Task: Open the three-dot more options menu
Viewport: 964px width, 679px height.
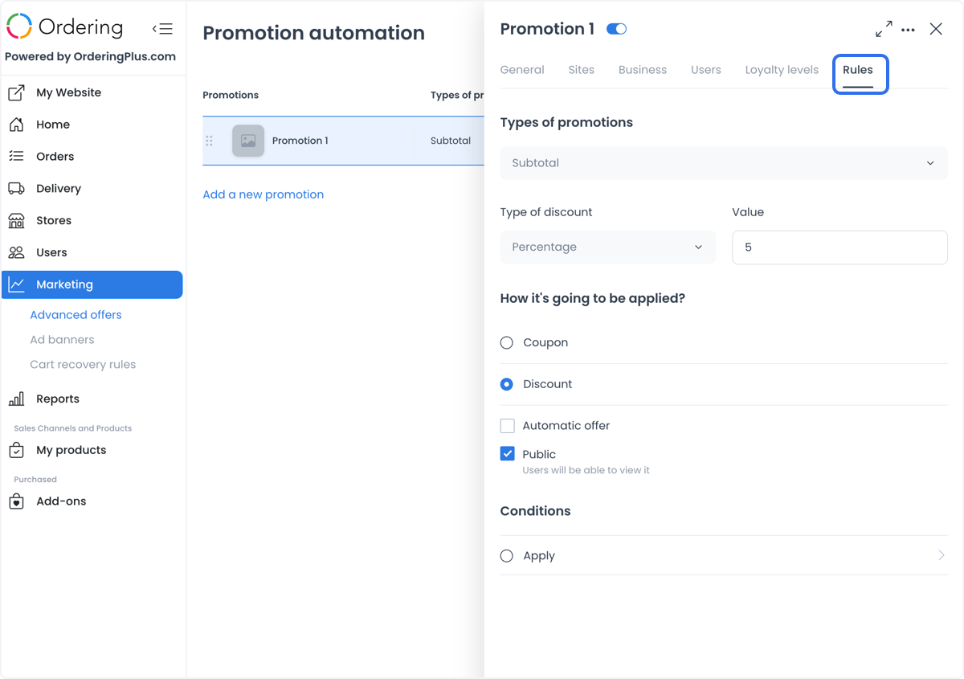Action: (909, 30)
